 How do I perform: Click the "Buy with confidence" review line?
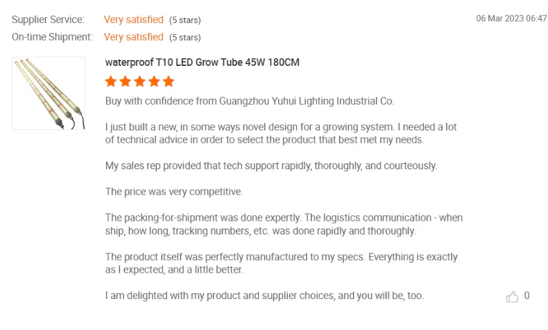(x=250, y=101)
